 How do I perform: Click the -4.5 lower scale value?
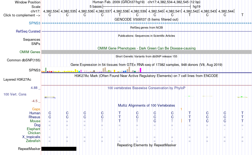click(34, 101)
